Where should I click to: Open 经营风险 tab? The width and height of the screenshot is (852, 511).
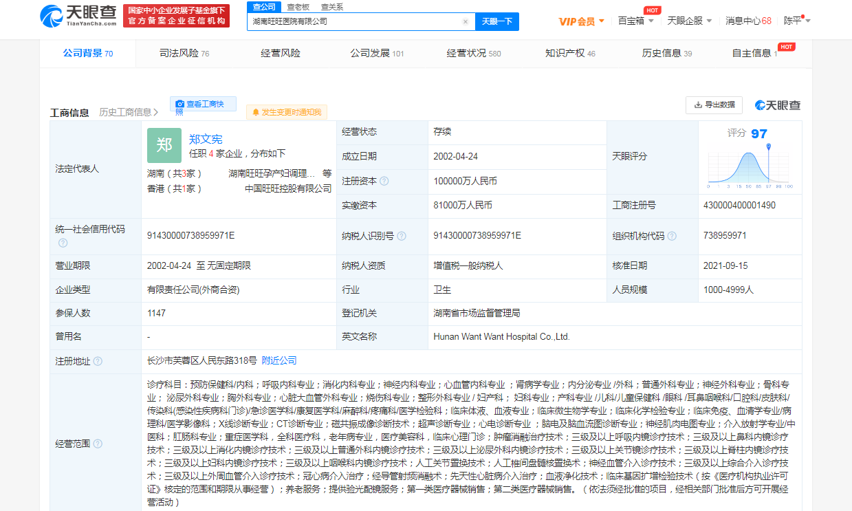tap(281, 53)
